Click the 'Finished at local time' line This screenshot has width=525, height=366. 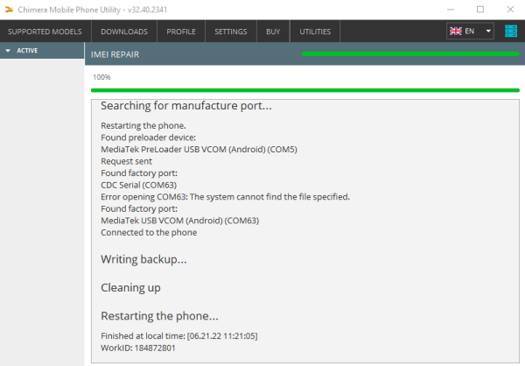tap(179, 336)
